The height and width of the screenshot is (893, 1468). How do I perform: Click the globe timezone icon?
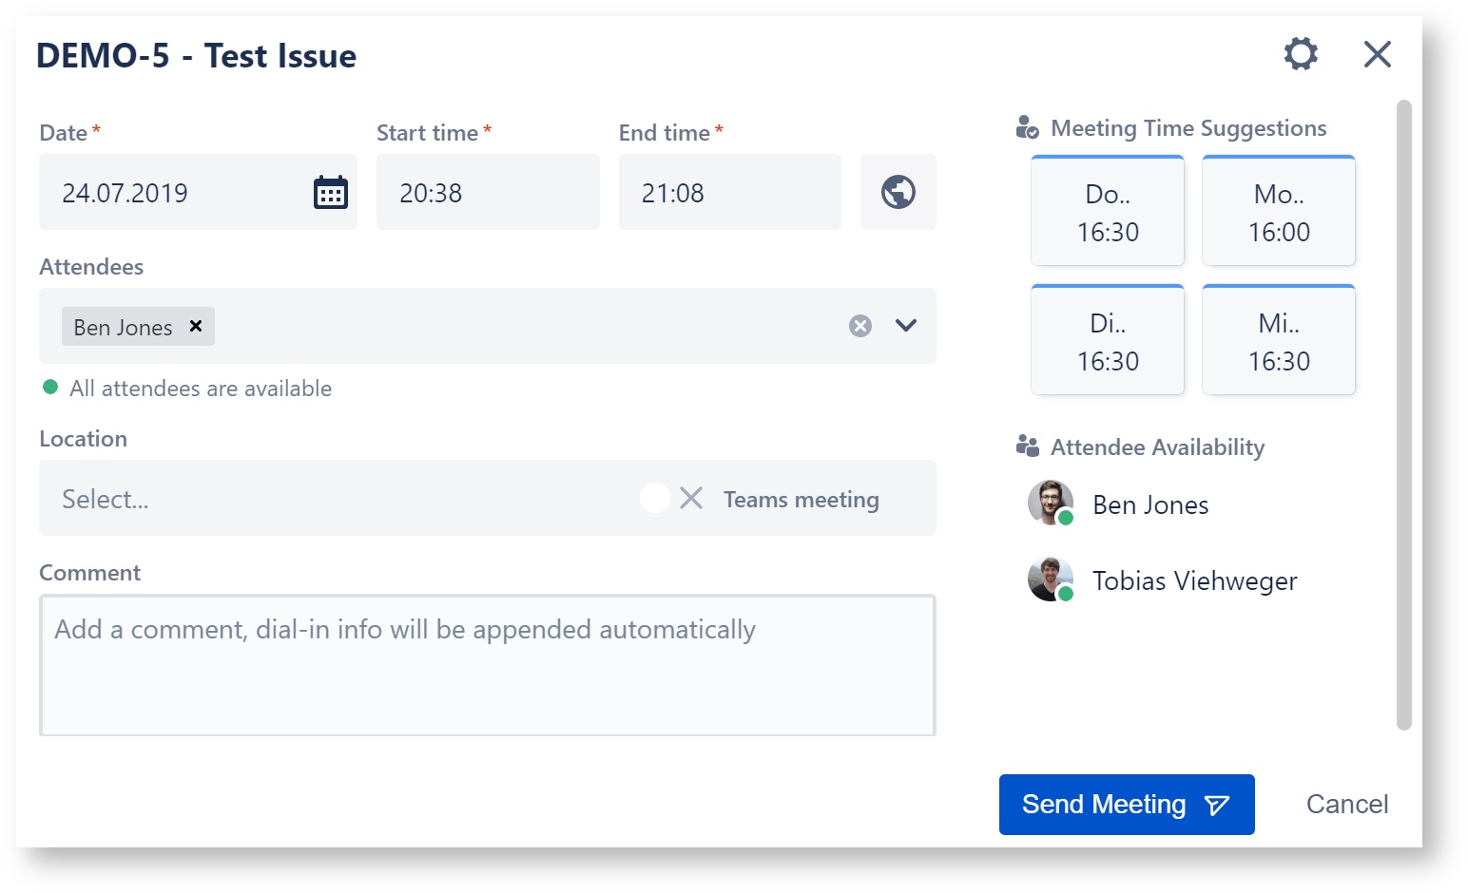pos(898,192)
